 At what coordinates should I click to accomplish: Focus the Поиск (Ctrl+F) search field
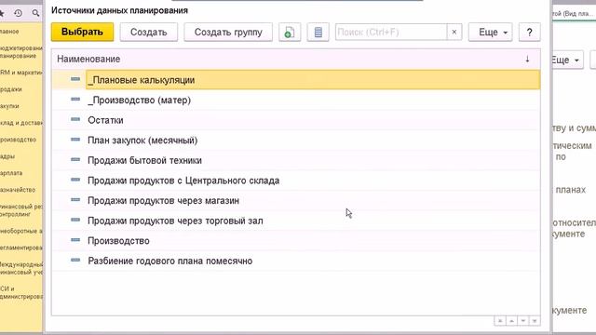pos(391,32)
